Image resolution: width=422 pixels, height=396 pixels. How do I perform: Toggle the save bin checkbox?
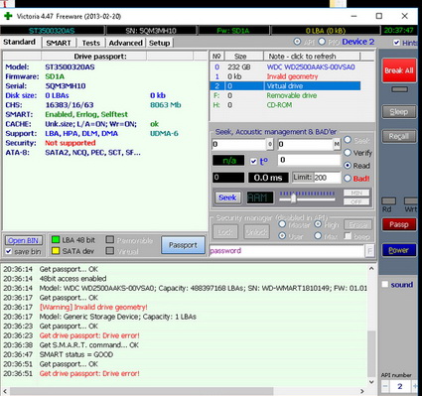click(x=9, y=252)
